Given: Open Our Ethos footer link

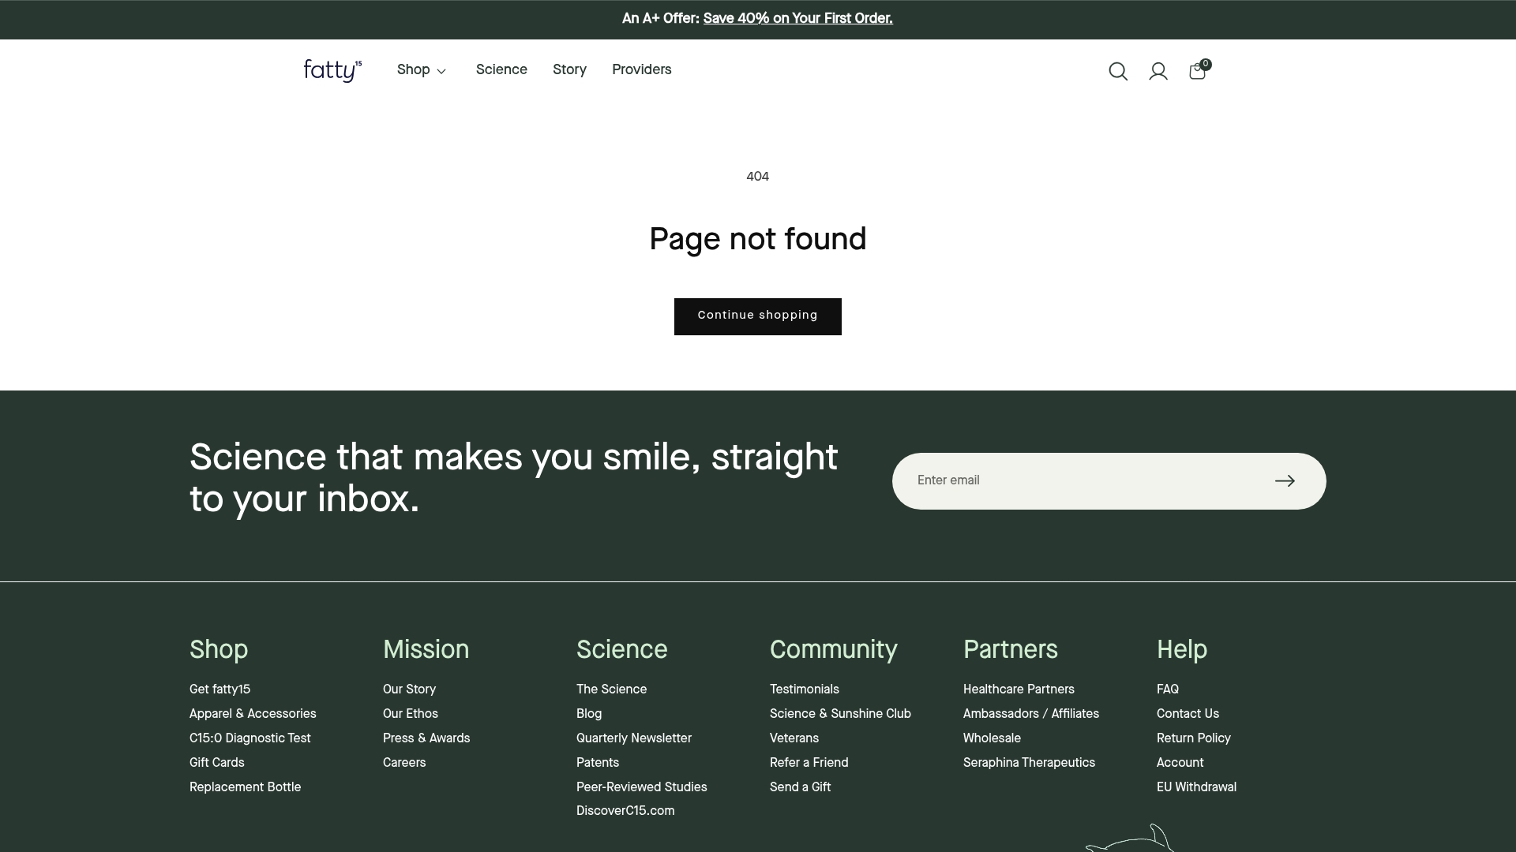Looking at the screenshot, I should pyautogui.click(x=411, y=714).
